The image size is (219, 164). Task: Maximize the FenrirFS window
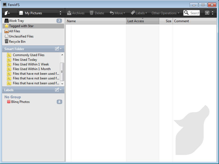(x=203, y=5)
